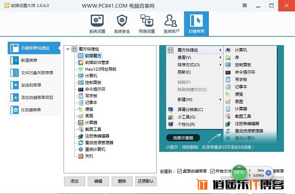The image size is (295, 194).
Task: Click the 编辑 button
Action: click(x=98, y=181)
